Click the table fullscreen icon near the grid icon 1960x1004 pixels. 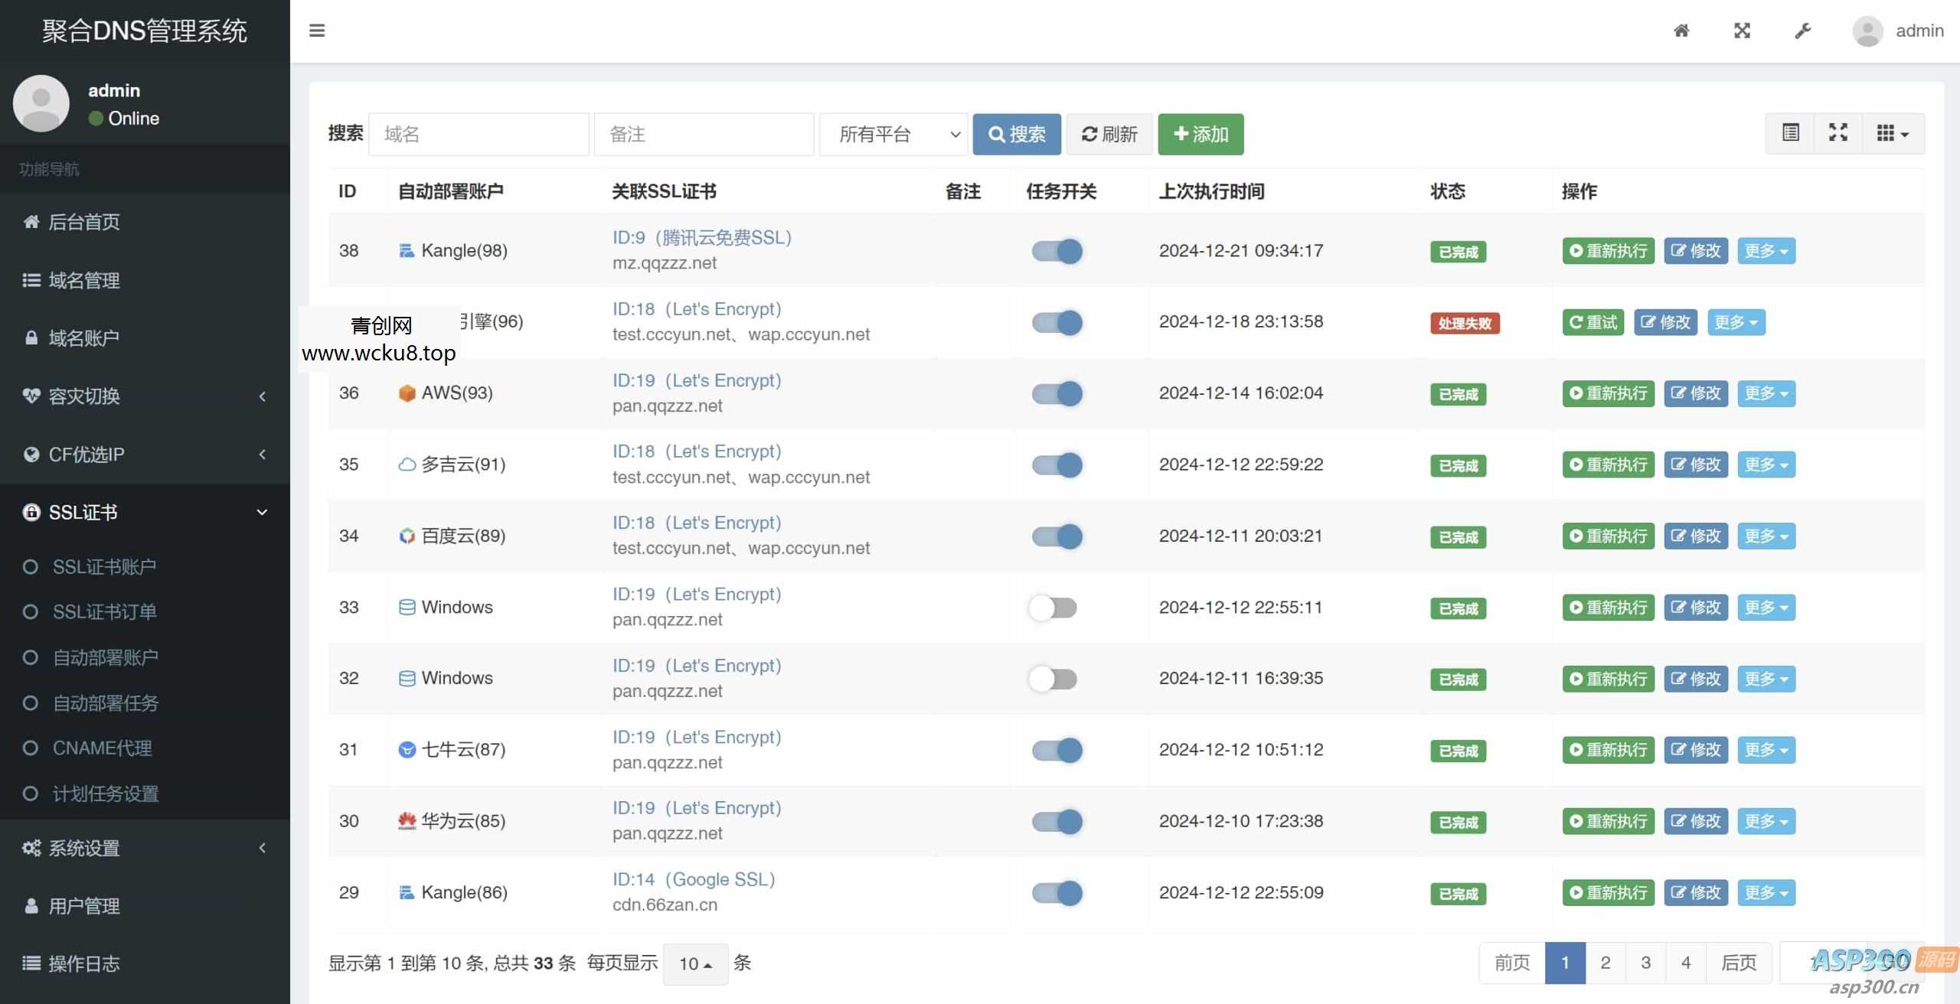tap(1838, 132)
